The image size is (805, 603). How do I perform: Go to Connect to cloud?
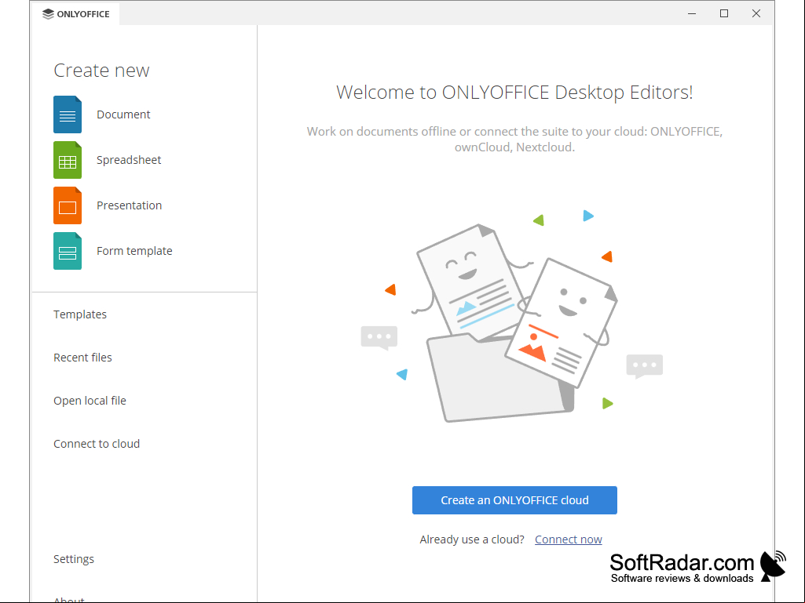point(97,444)
